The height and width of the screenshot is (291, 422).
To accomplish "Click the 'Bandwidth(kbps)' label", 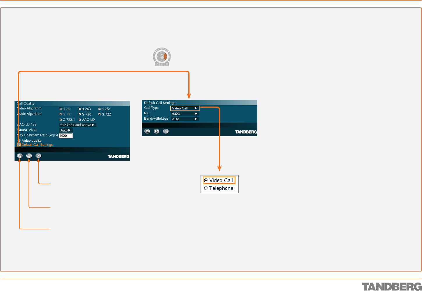I will [157, 119].
